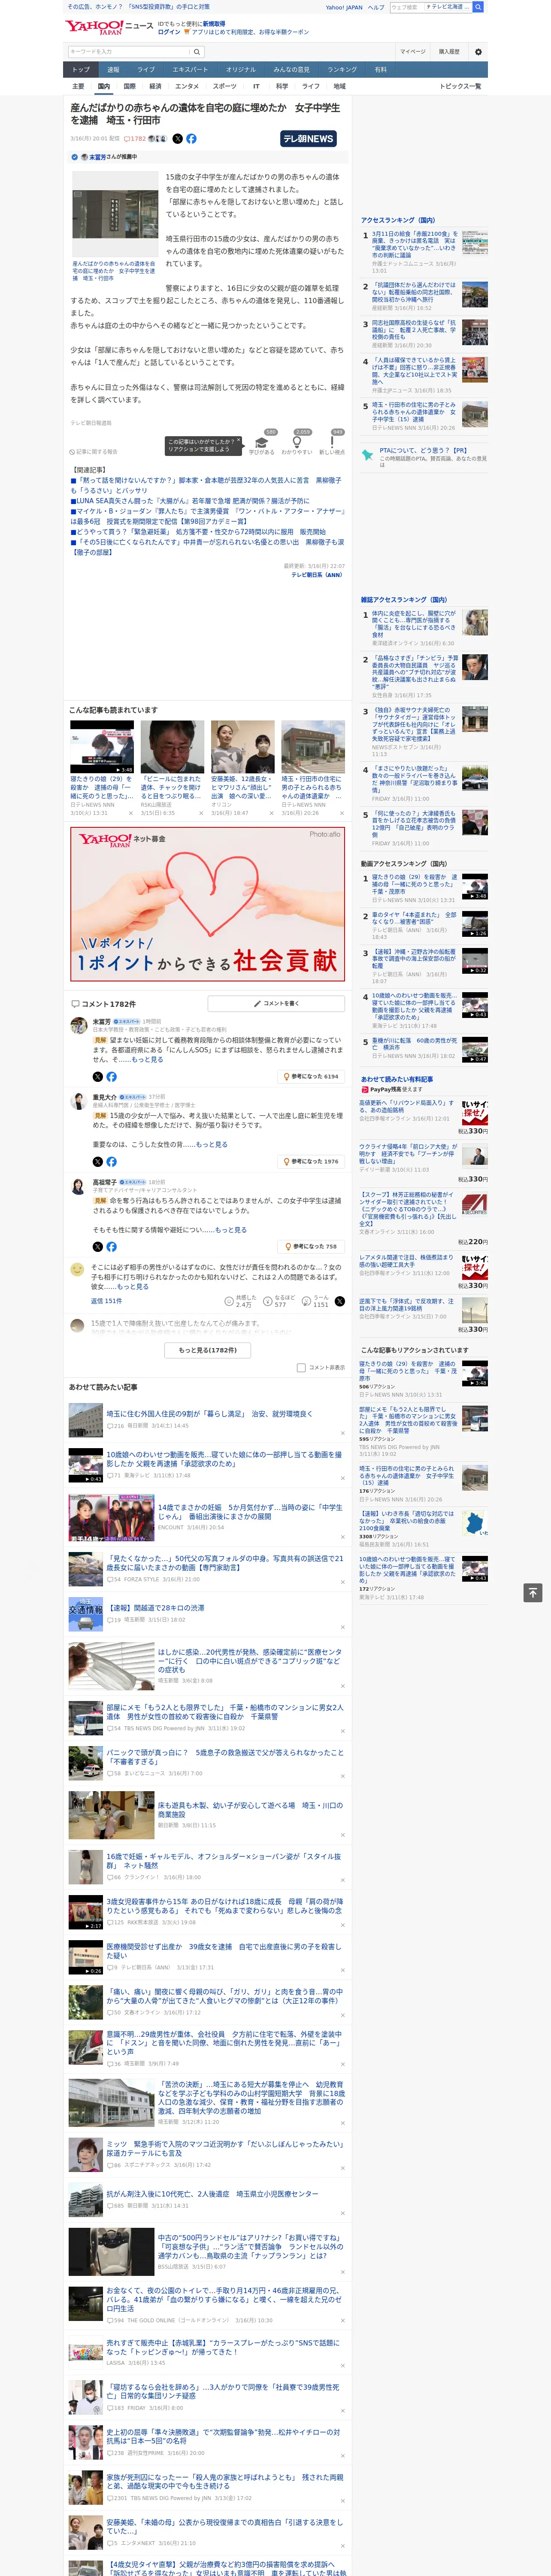Click the back-to-top arrow button
Viewport: 551px width, 2576px height.
pos(533,1593)
